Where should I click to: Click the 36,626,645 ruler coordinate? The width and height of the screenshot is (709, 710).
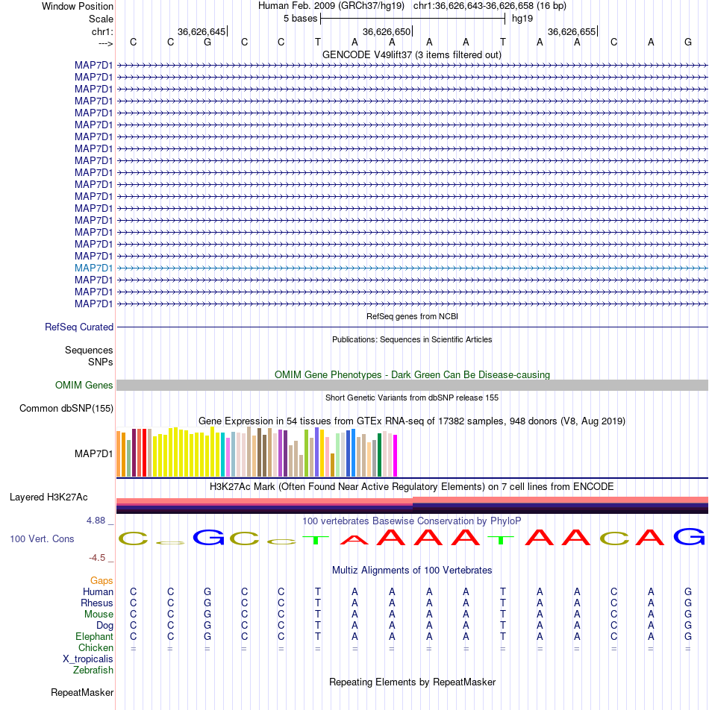click(x=202, y=31)
